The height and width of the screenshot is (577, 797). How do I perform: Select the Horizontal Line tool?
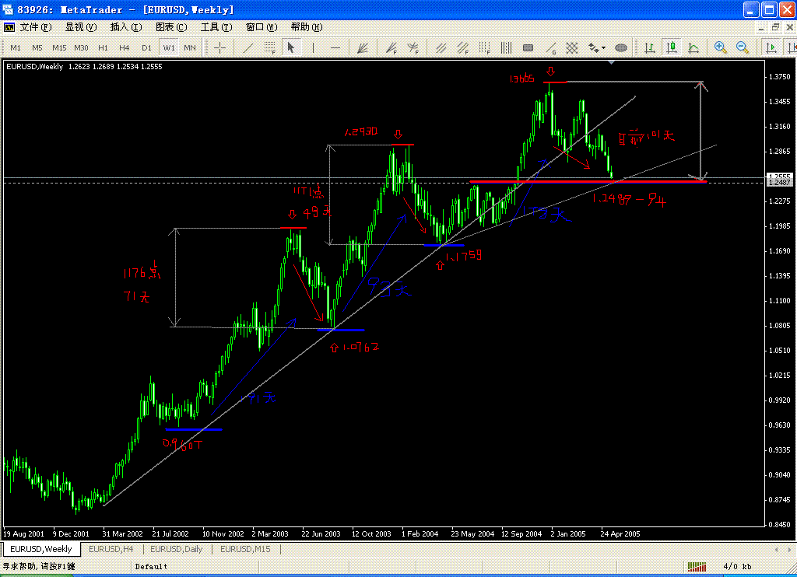point(335,47)
